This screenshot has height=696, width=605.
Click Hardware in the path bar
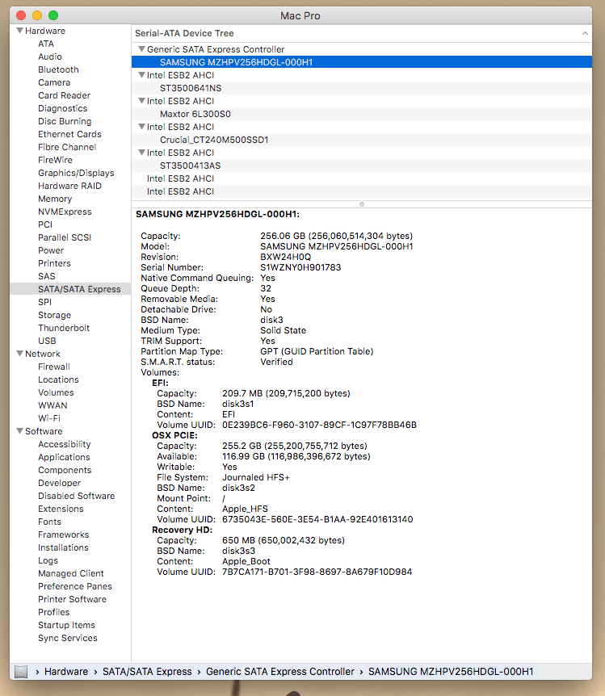click(x=66, y=672)
